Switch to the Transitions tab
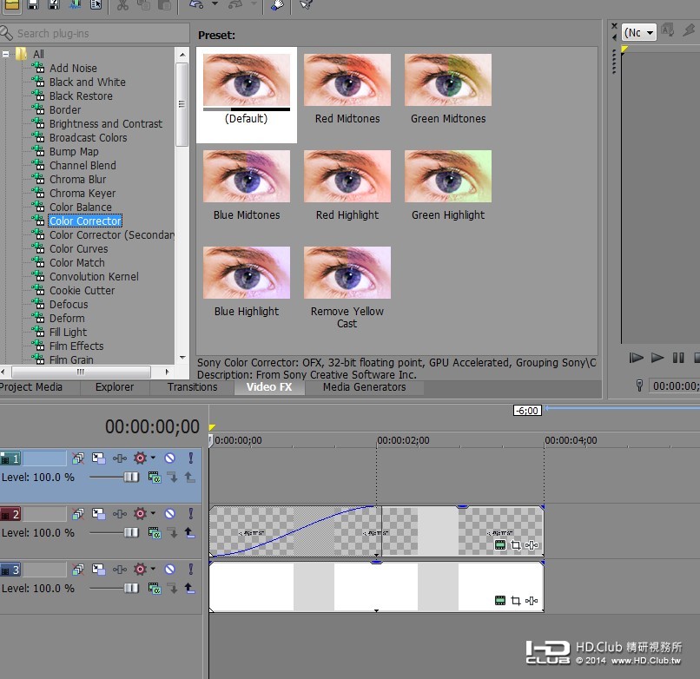The width and height of the screenshot is (700, 679). click(x=192, y=387)
